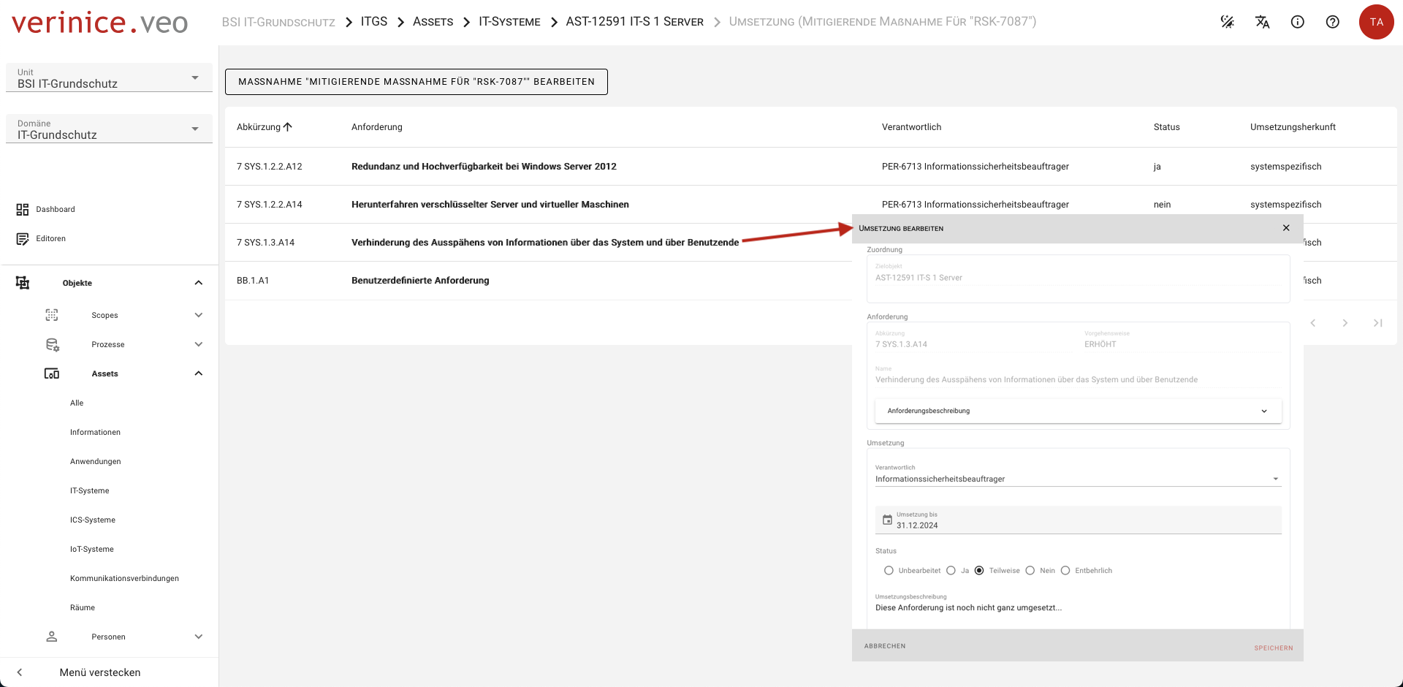
Task: Expand the Anforderungsbeschreibung panel
Action: tap(1078, 411)
